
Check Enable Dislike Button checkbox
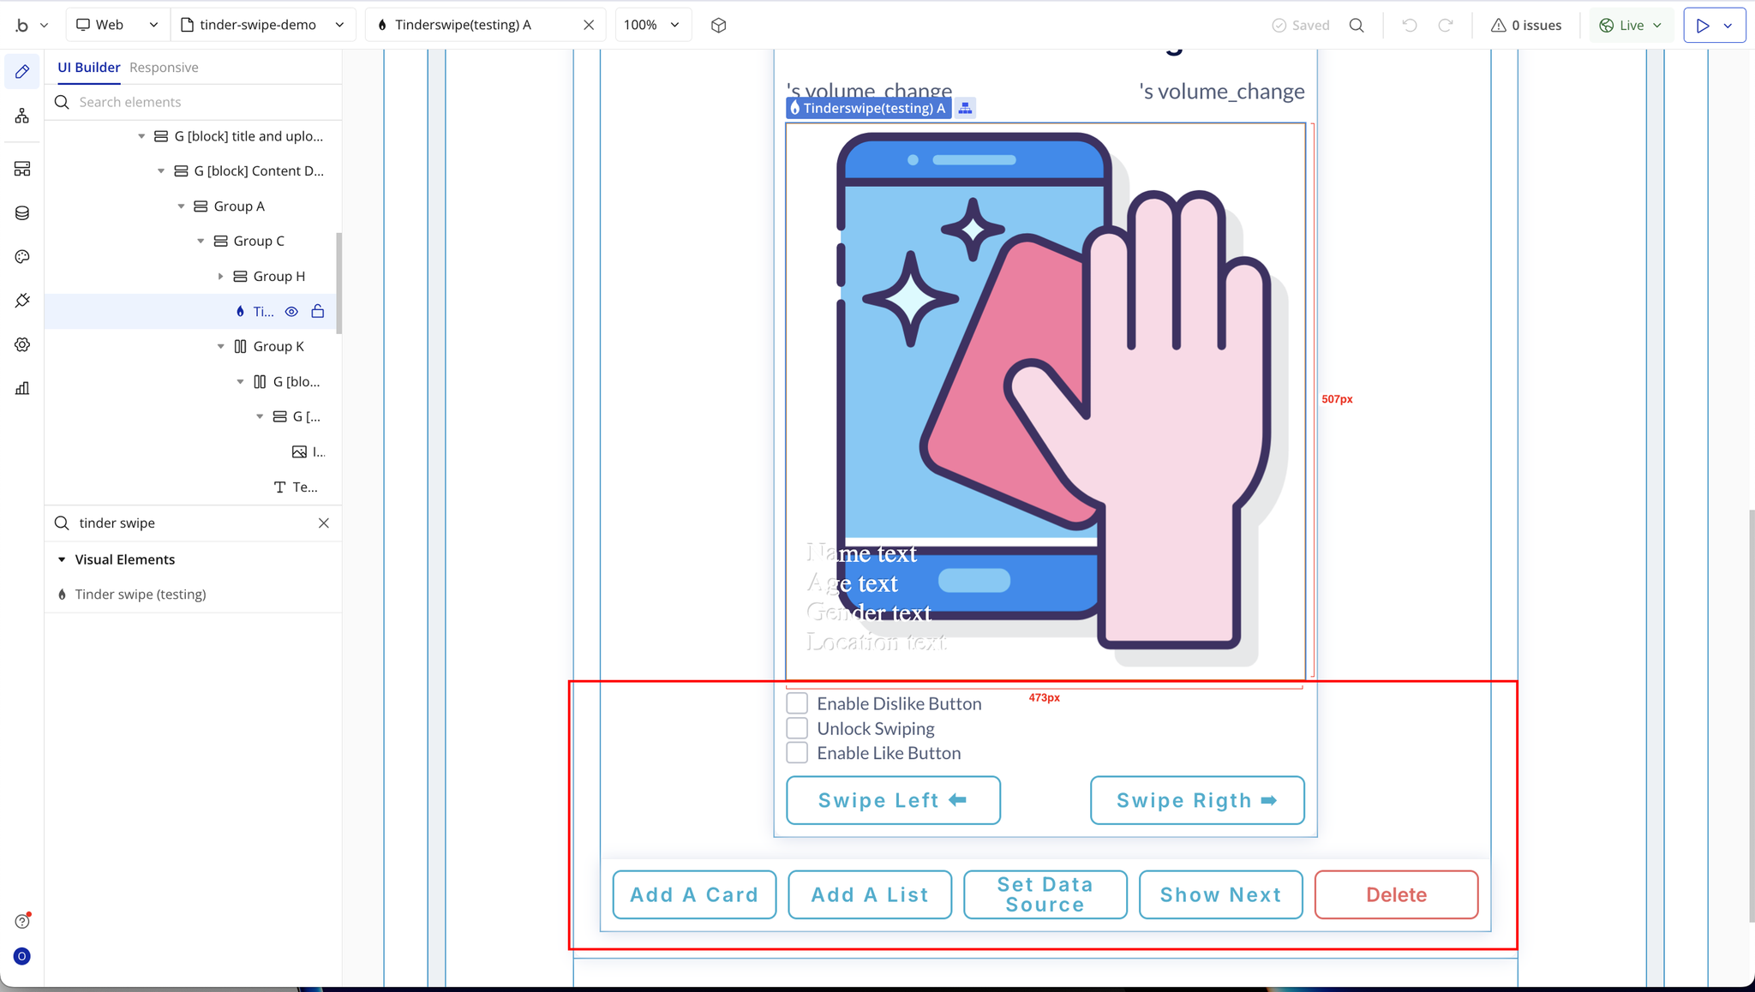click(797, 703)
